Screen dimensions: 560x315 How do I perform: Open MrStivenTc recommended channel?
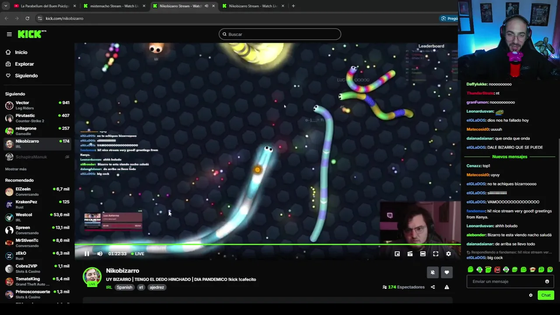(37, 243)
